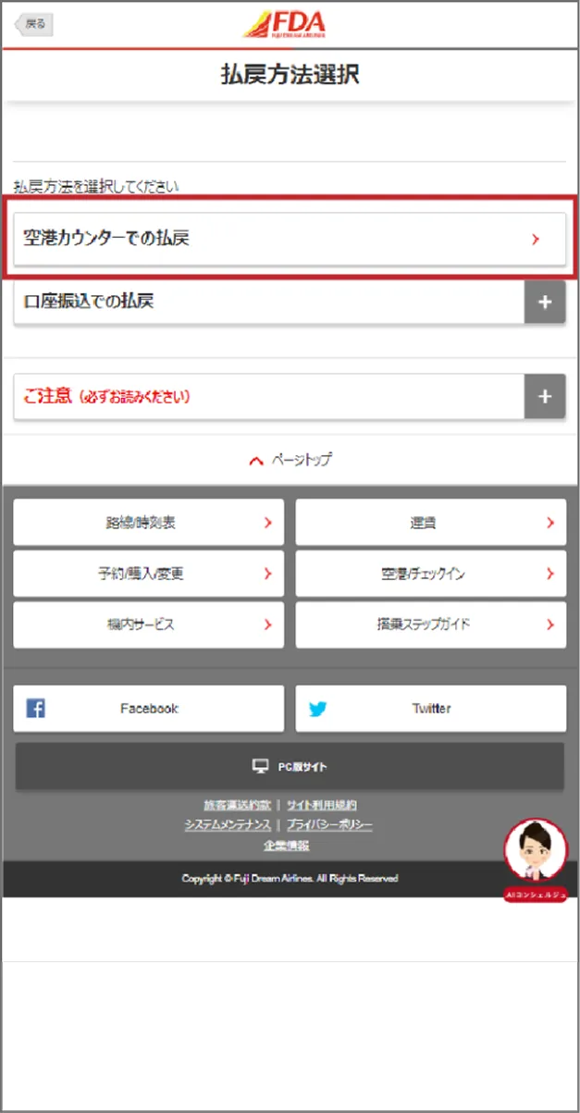Open the システムメンテナンス link
Viewport: 580px width, 1113px height.
point(228,824)
